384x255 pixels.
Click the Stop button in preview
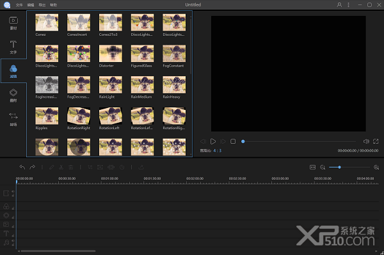(233, 141)
